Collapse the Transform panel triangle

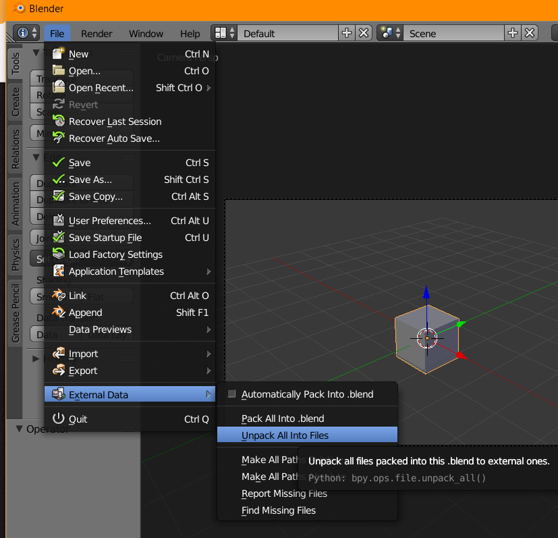[x=36, y=53]
